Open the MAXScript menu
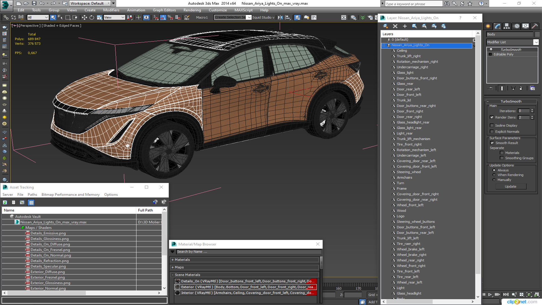 pyautogui.click(x=243, y=10)
